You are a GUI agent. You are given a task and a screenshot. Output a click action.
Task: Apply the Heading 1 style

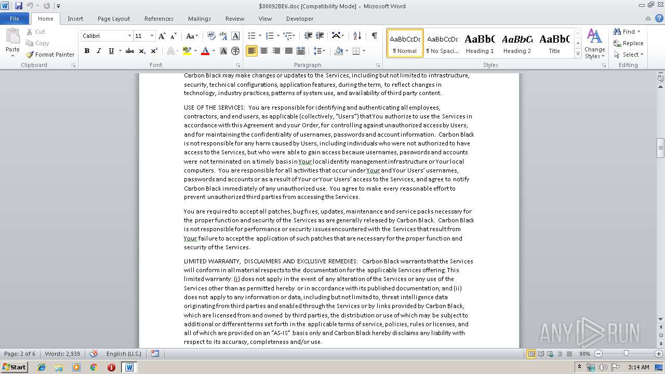(x=480, y=43)
